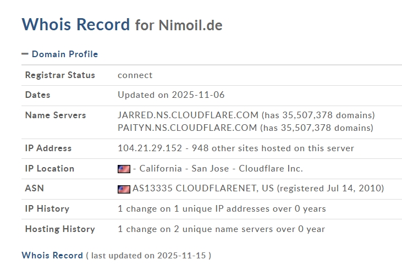This screenshot has width=402, height=265.
Task: Click the Nimoil.de domain name in title
Action: (x=190, y=25)
